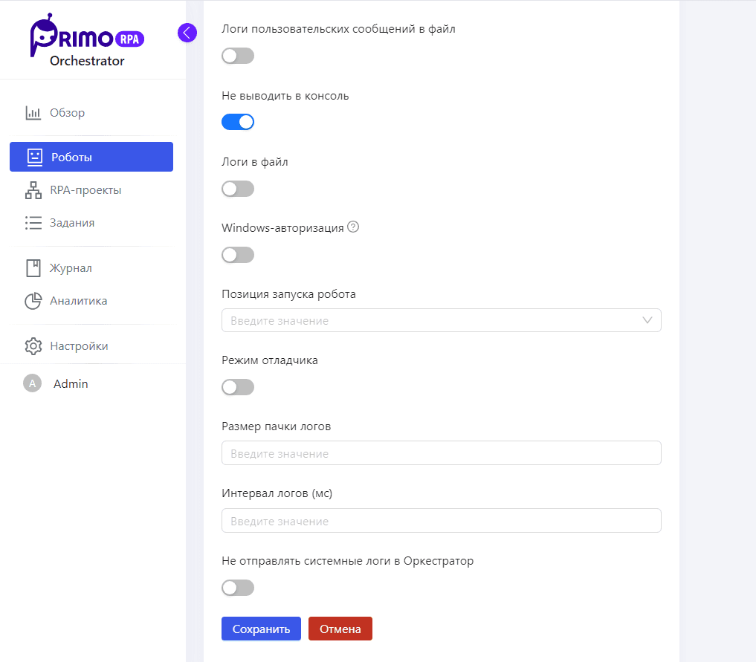This screenshot has width=756, height=662.
Task: Click the Журнал book icon
Action: point(33,268)
